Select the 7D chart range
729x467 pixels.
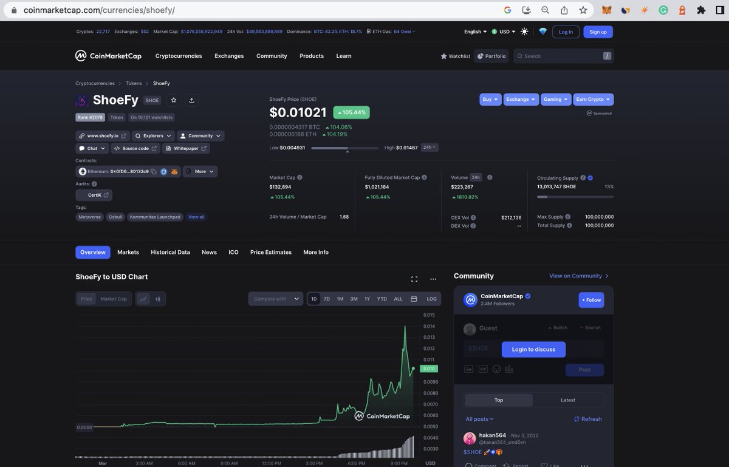327,299
